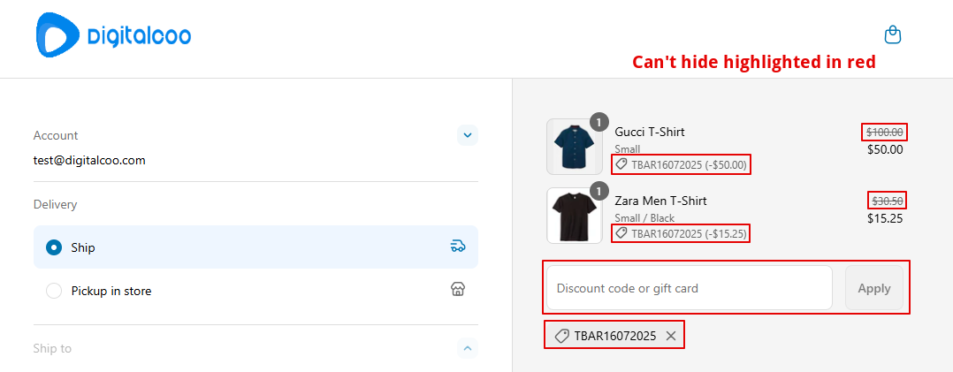Focus the Discount code or gift card field
Viewport: 953px width, 372px height.
(689, 288)
